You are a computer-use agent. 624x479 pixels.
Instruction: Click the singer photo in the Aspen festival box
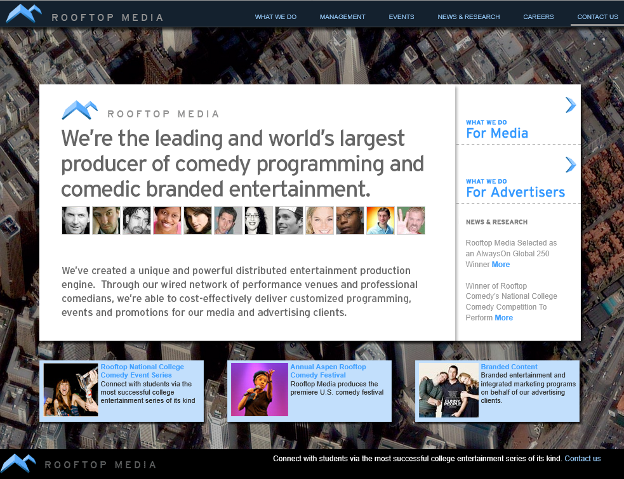tap(259, 389)
